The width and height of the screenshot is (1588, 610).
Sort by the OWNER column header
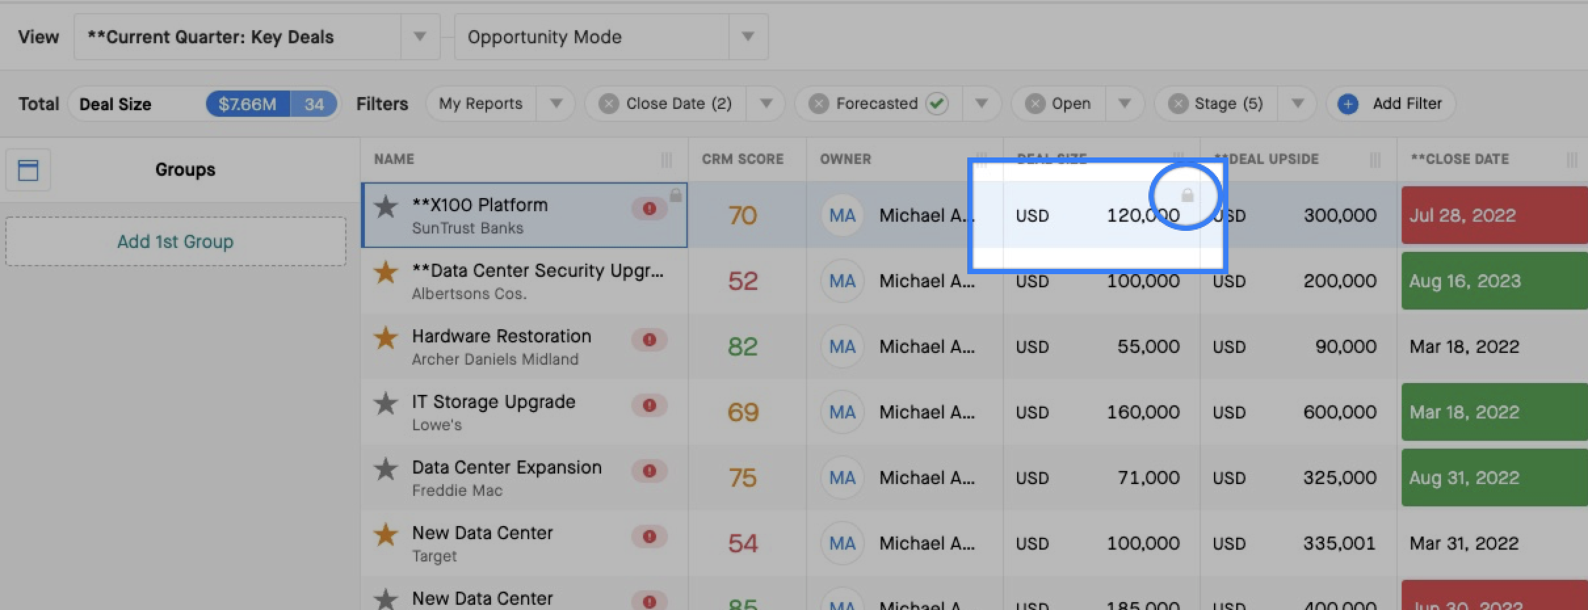(845, 159)
